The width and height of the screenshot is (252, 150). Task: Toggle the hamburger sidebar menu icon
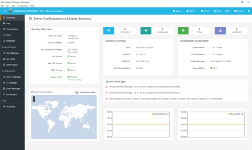coord(5,11)
